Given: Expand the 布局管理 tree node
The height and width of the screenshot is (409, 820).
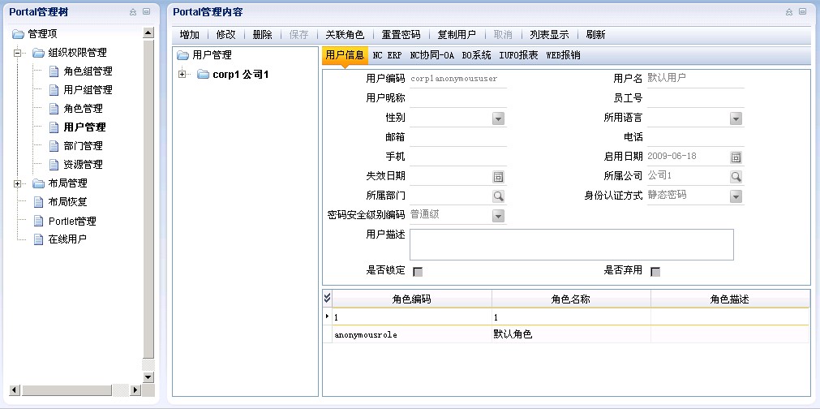Looking at the screenshot, I should (x=18, y=183).
